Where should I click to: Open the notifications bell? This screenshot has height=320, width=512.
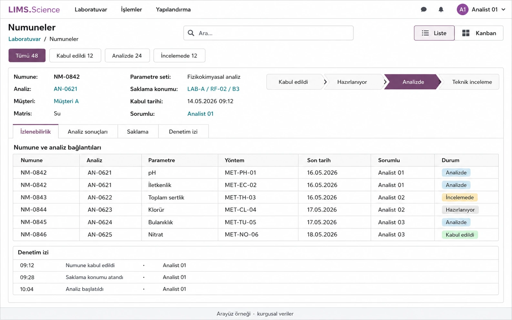(x=441, y=10)
